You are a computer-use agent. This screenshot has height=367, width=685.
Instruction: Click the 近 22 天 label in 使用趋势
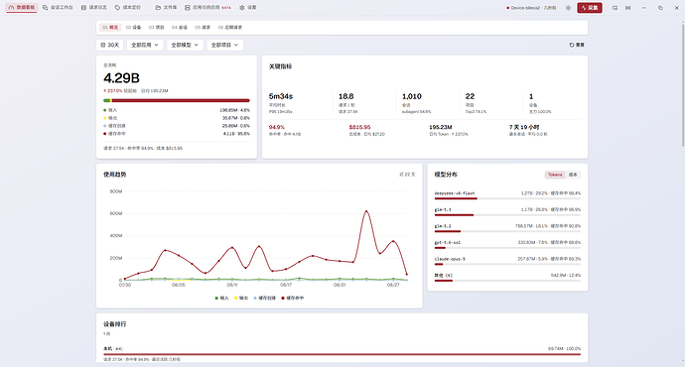(407, 175)
